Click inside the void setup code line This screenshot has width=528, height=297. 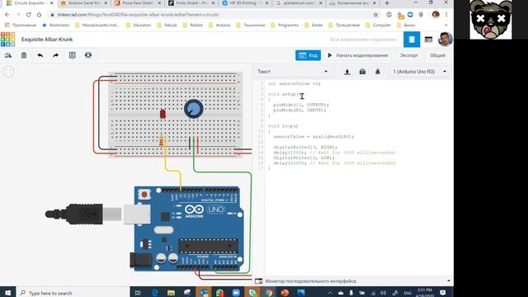[284, 94]
